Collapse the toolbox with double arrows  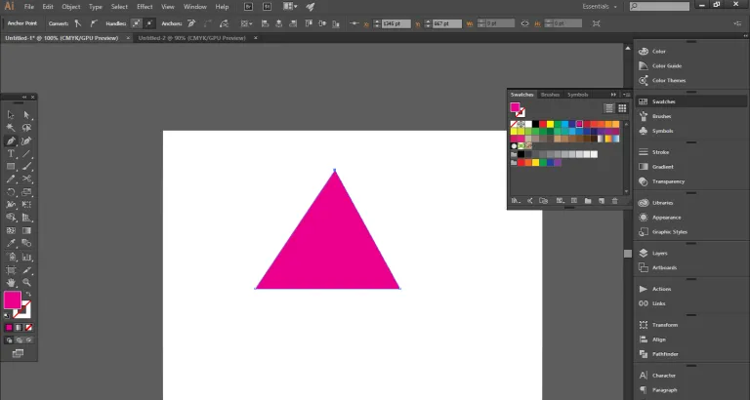(24, 97)
